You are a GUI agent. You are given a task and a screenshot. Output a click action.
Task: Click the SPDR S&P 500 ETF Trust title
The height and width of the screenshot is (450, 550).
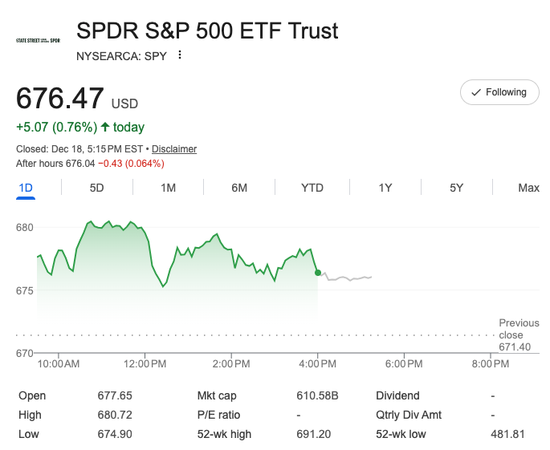[207, 31]
